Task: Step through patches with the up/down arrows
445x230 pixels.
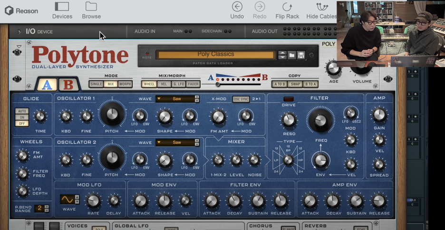Action: coord(282,55)
